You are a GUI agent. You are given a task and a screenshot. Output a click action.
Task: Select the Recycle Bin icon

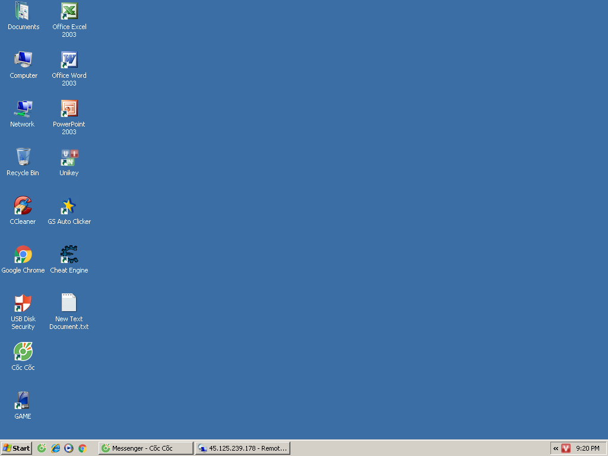click(23, 162)
